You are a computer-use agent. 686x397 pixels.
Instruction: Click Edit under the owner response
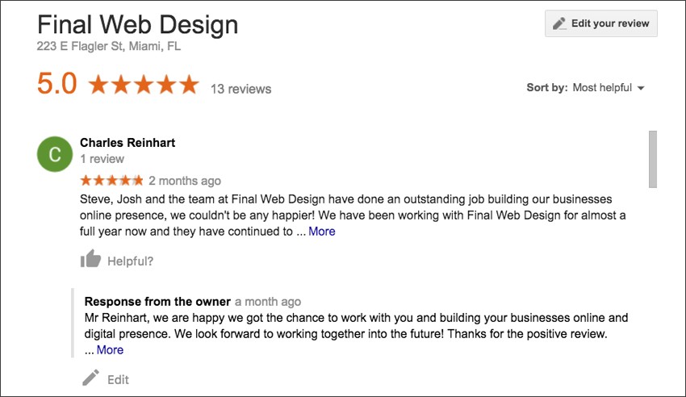(x=118, y=379)
